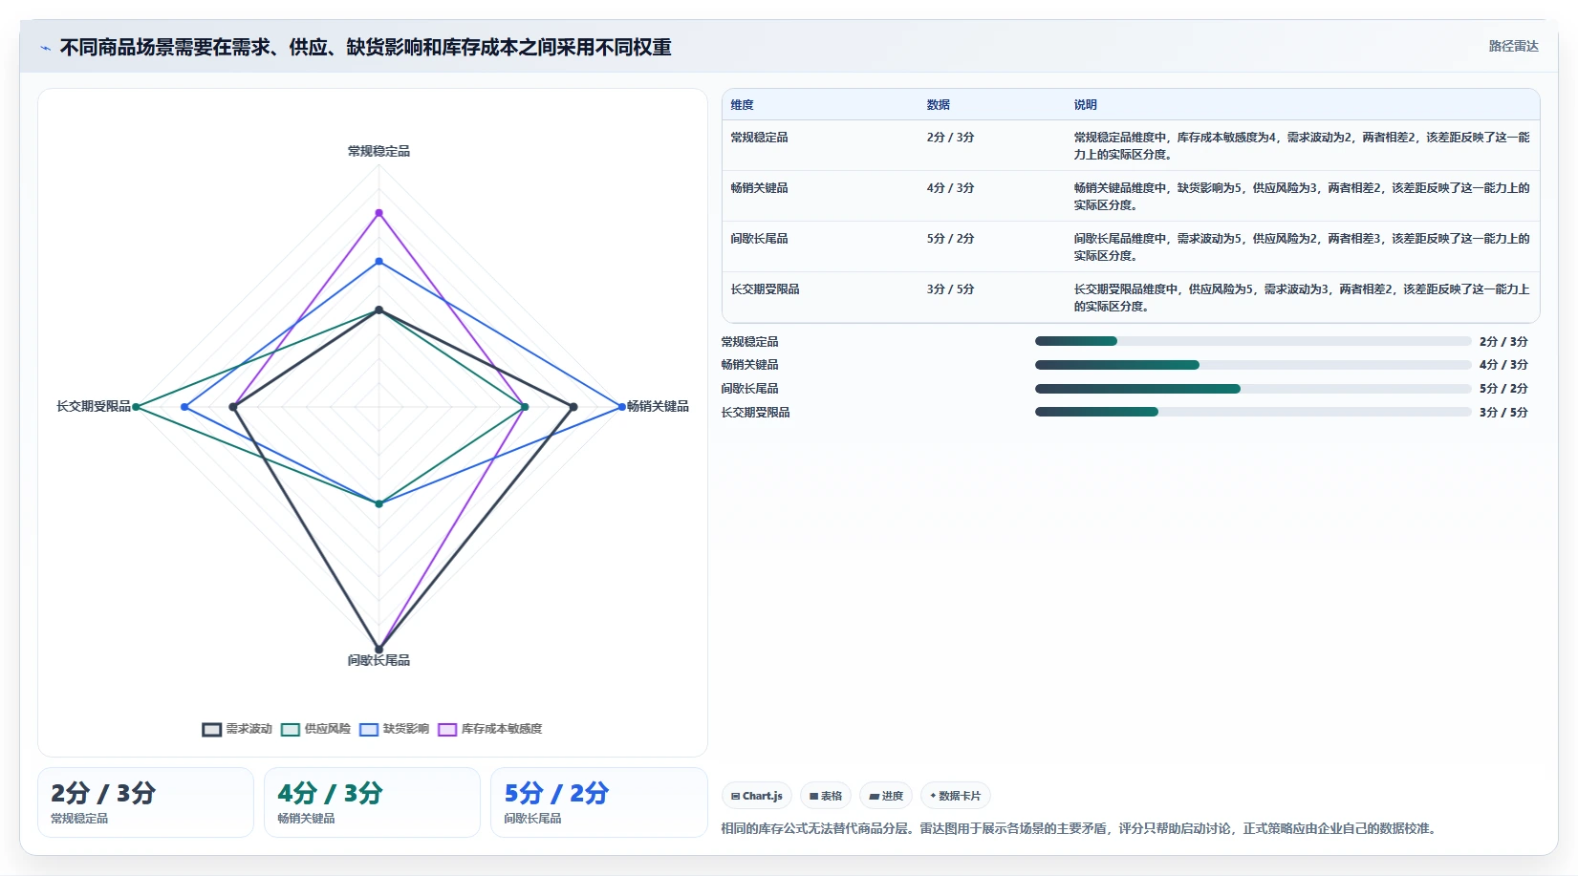The width and height of the screenshot is (1578, 876).
Task: Toggle the 供应风险 legend series
Action: [x=315, y=729]
